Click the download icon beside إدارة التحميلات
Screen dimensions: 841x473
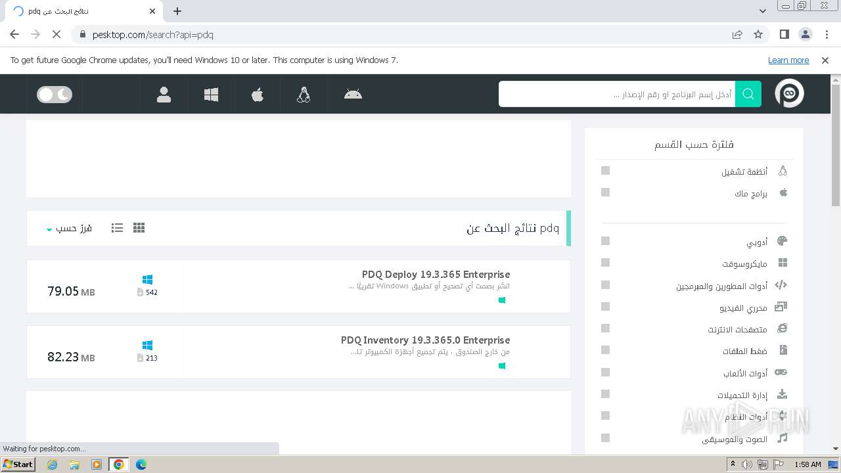pos(782,394)
